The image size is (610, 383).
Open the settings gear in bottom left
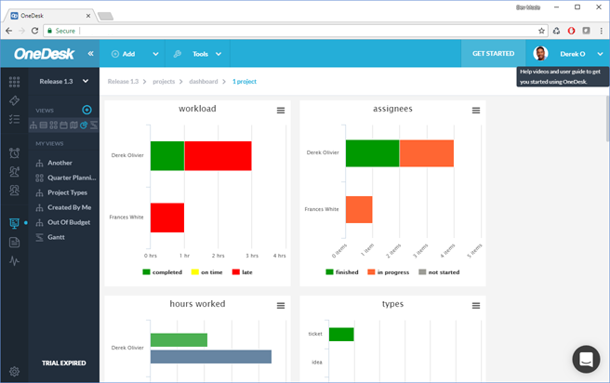pos(14,371)
